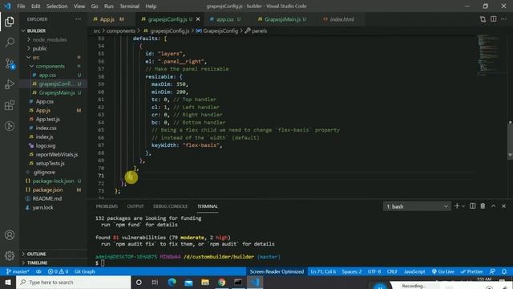Screen dimensions: 513x289
Task: Open package.json in the explorer
Action: (x=47, y=190)
